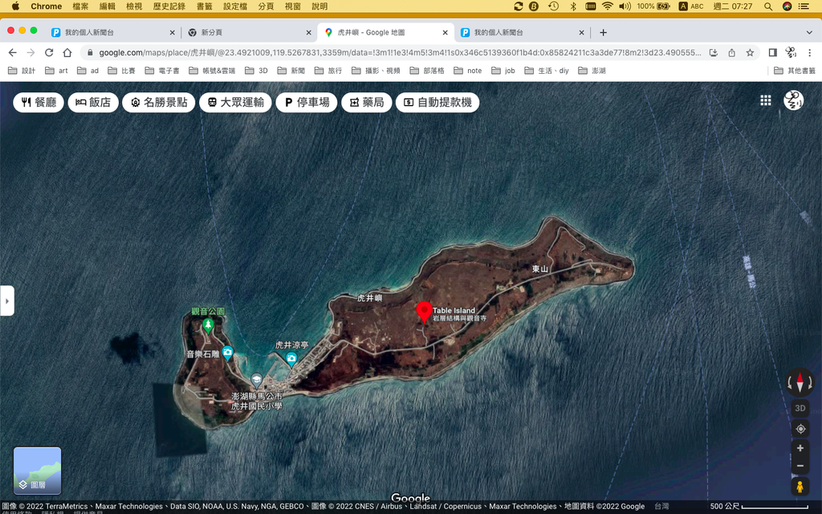The width and height of the screenshot is (822, 514).
Task: Click the compass rotate control
Action: (x=800, y=382)
